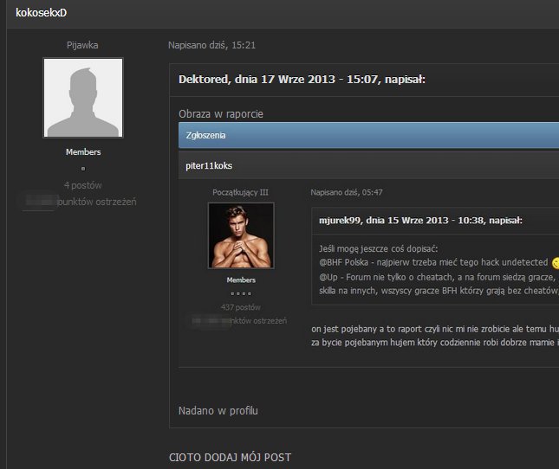
Task: Click the '@Up - Forum nie tylko' line
Action: tap(439, 277)
